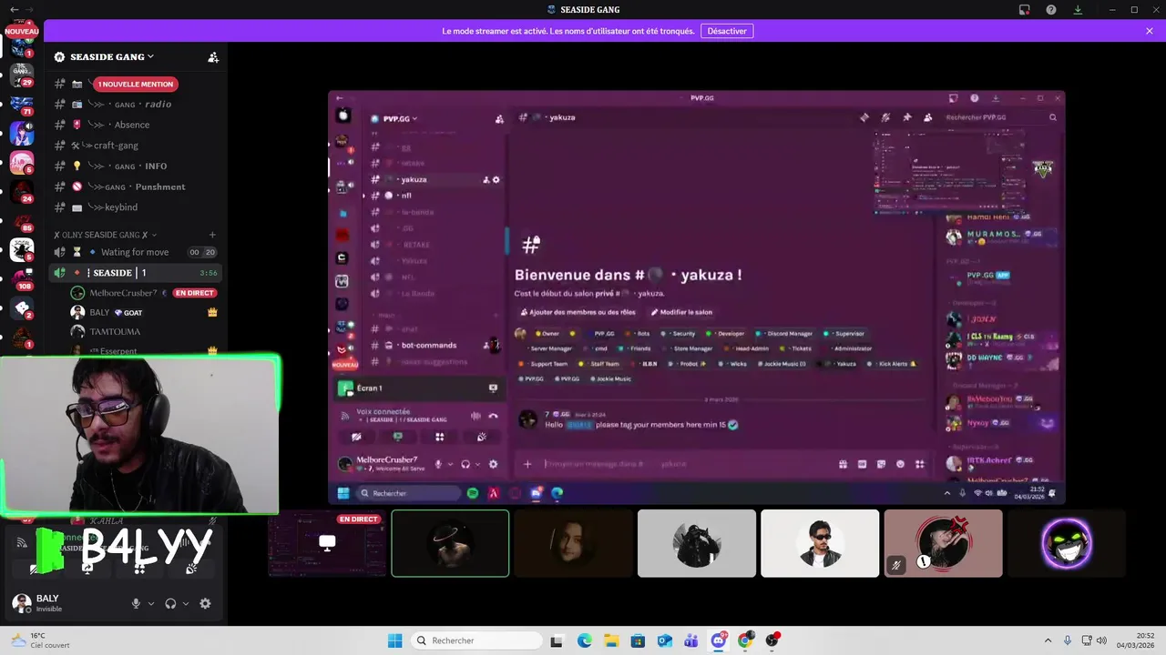Click the download icon in Discord title bar

click(x=1078, y=10)
